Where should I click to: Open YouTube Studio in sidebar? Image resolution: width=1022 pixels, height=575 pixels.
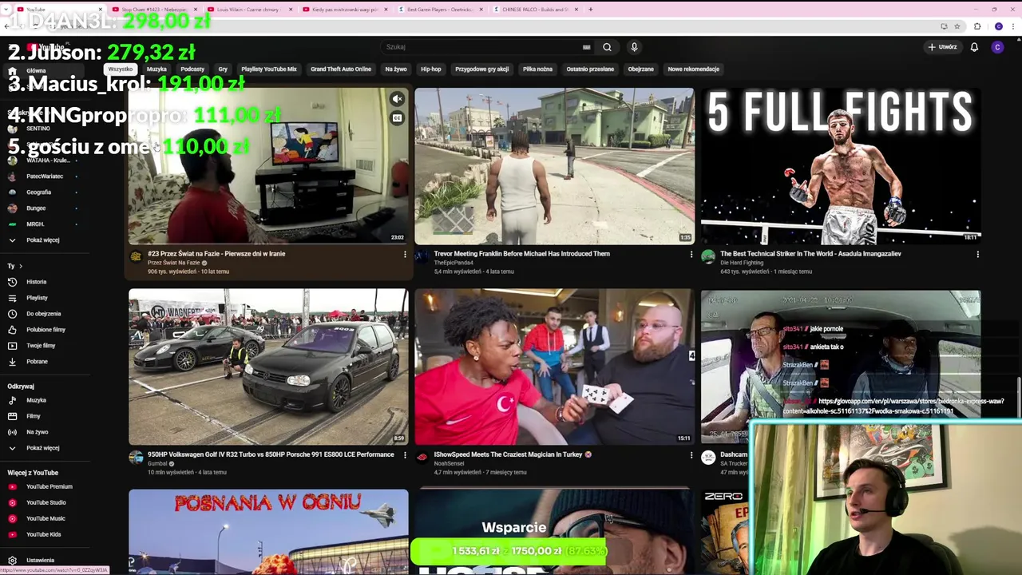pos(46,502)
